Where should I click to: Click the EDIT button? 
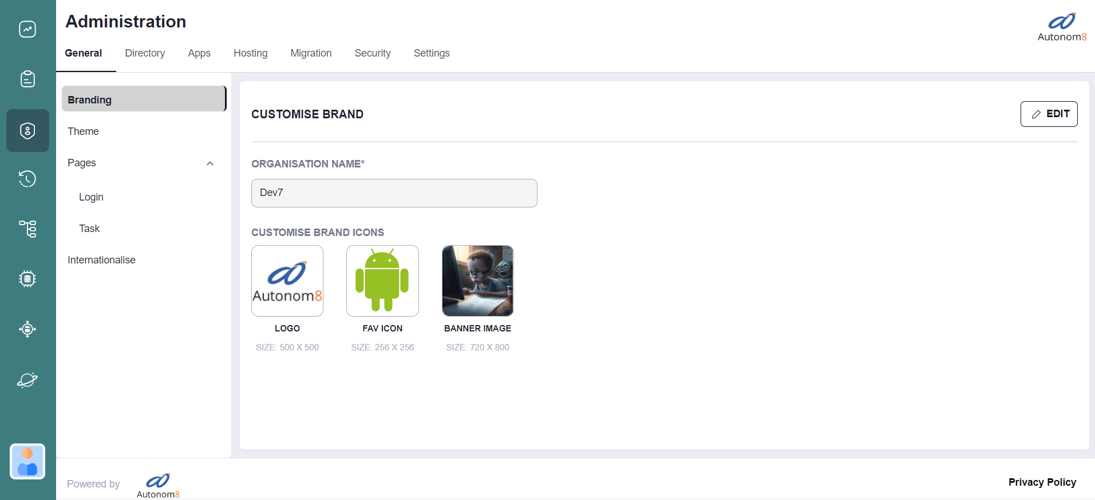[x=1049, y=114]
